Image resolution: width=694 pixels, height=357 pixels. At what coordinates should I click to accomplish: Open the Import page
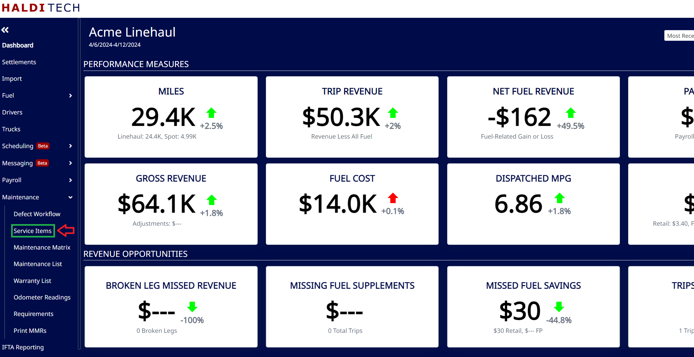[x=12, y=79]
